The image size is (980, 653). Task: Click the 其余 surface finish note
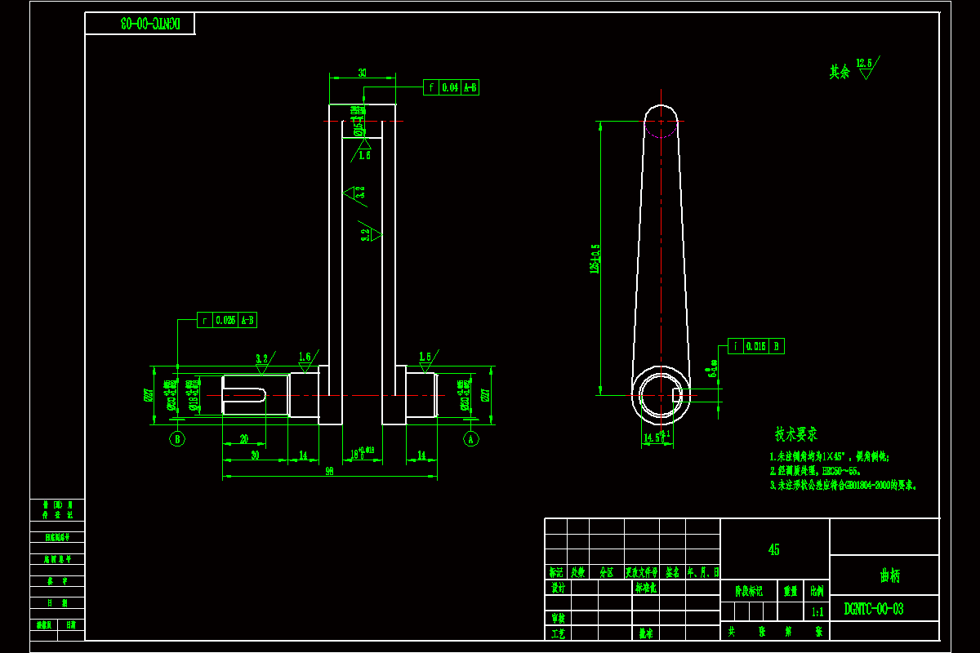click(840, 72)
